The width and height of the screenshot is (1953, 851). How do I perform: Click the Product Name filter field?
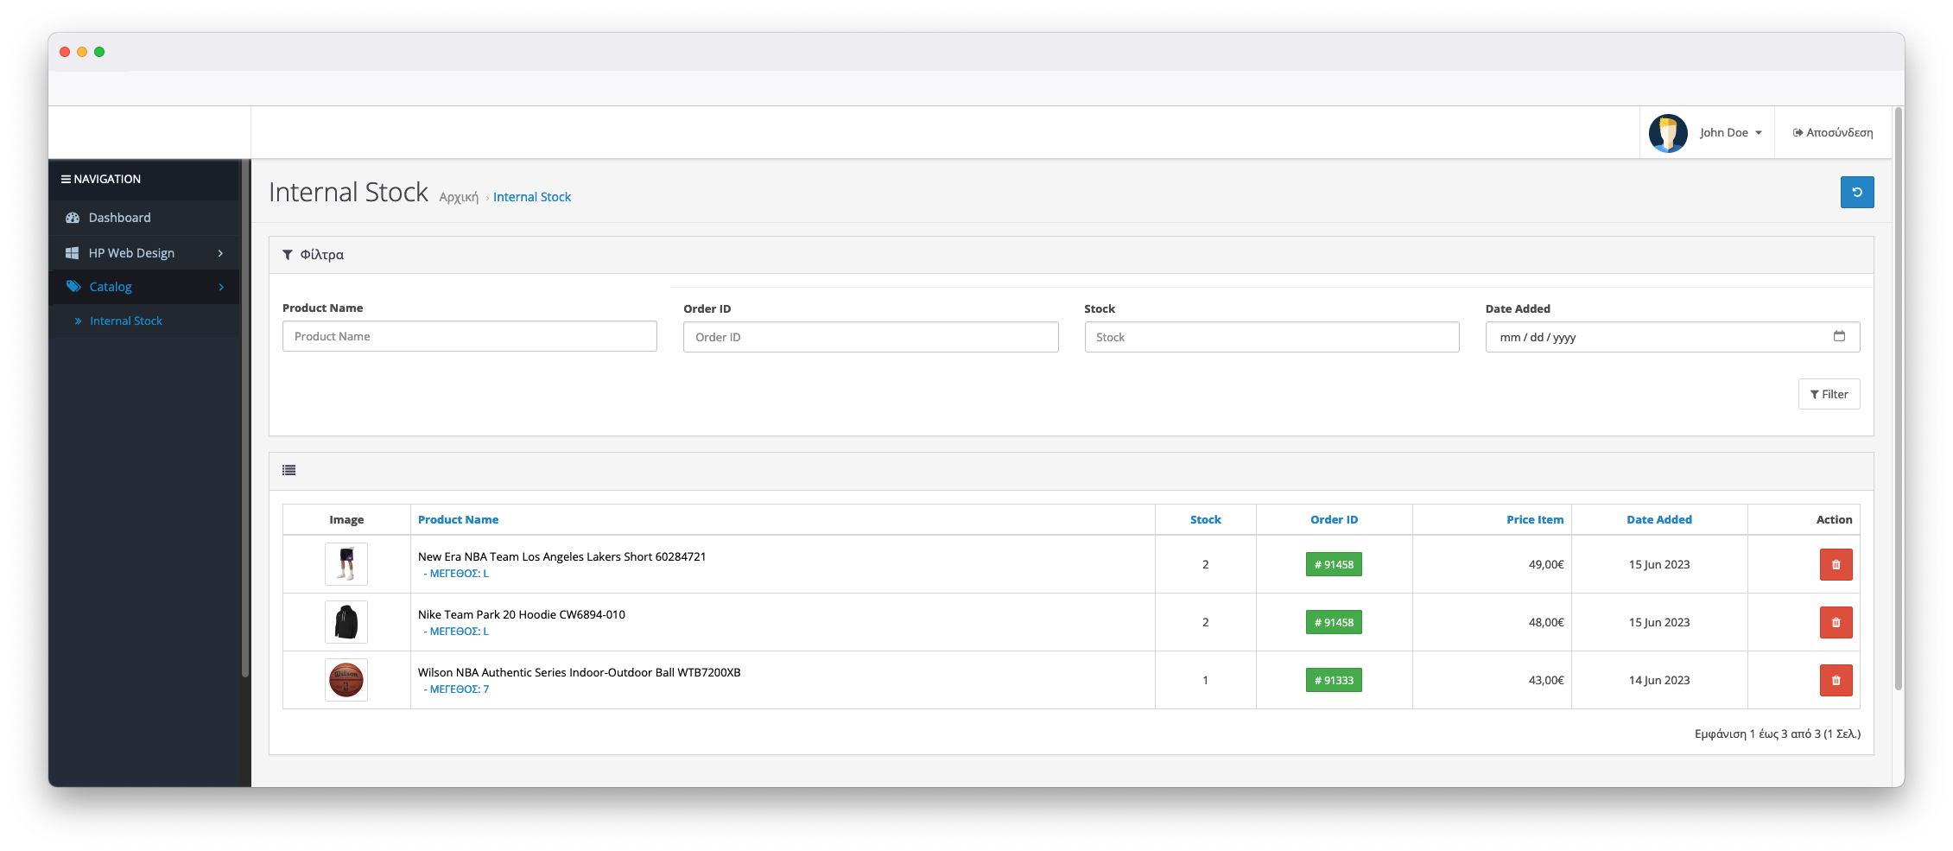[469, 337]
